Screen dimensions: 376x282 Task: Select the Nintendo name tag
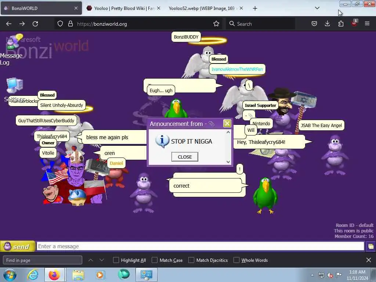261,123
